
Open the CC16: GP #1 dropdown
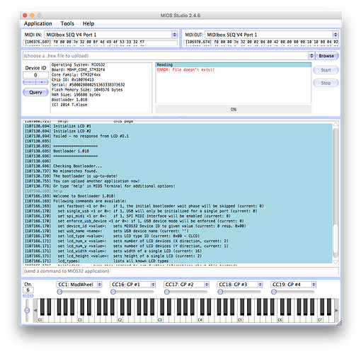pyautogui.click(x=132, y=285)
